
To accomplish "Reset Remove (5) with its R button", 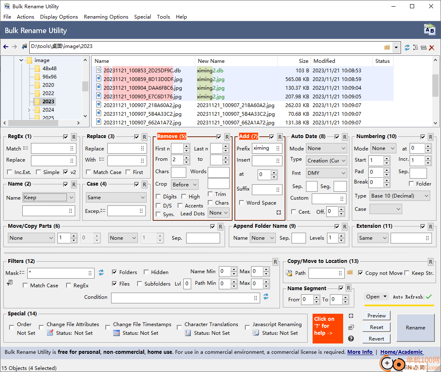I will [227, 137].
